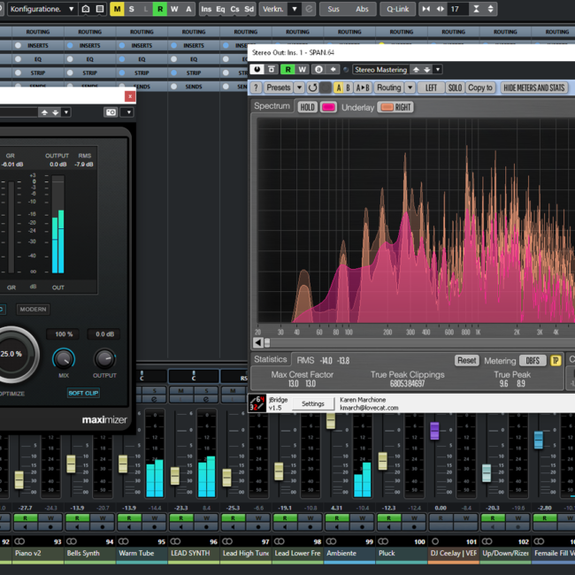575x575 pixels.
Task: Click the jBridge 64/32 logo icon
Action: pyautogui.click(x=257, y=403)
